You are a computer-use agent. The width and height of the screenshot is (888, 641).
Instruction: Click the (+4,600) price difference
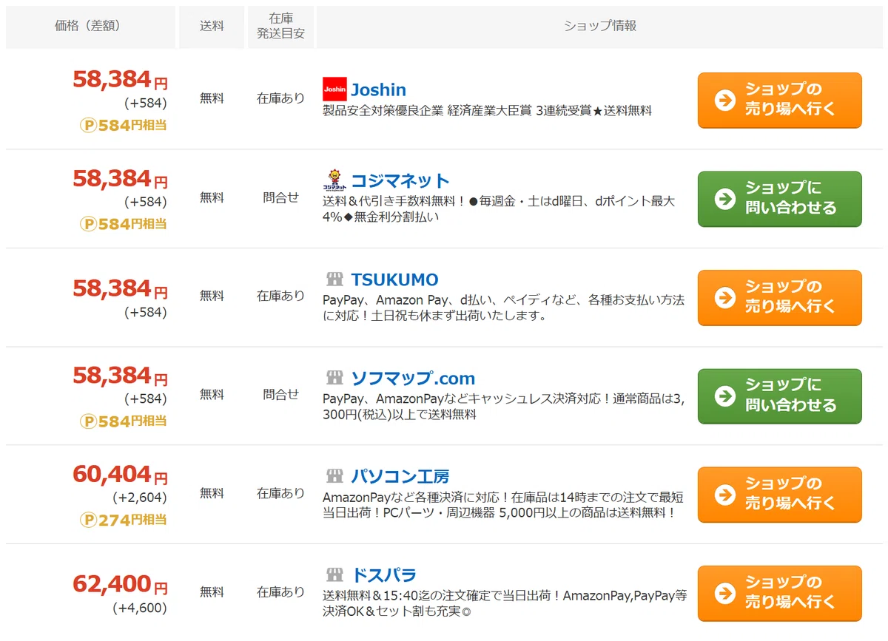[x=139, y=608]
